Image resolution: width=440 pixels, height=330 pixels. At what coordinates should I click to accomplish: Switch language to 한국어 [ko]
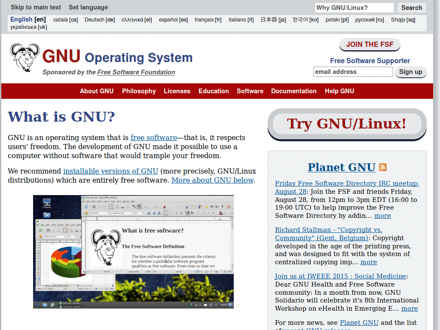(x=306, y=20)
